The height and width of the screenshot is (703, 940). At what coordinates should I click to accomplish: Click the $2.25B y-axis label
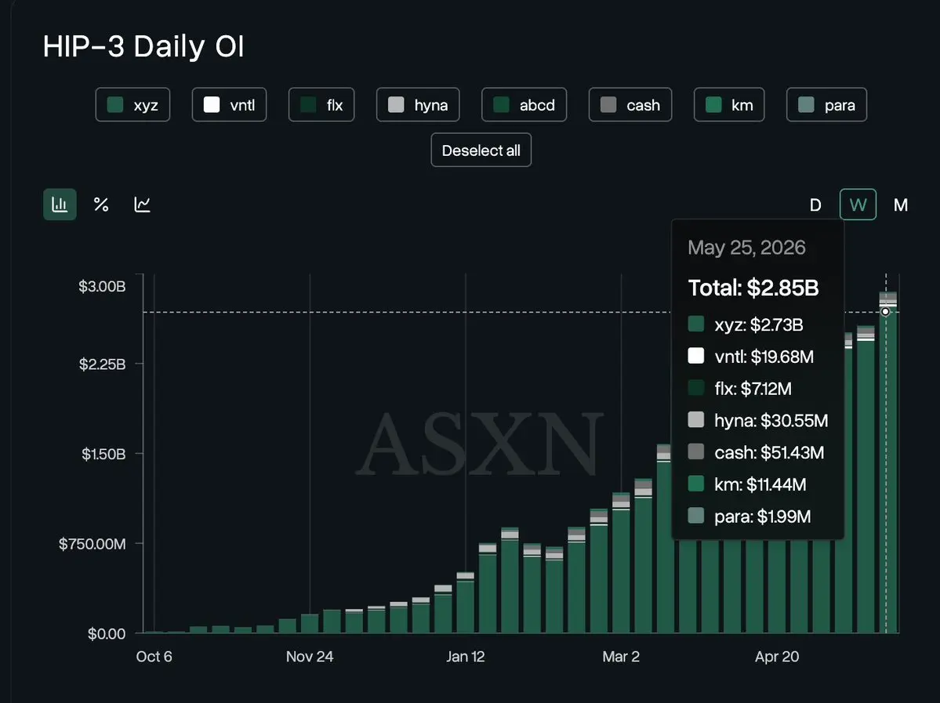pyautogui.click(x=102, y=364)
